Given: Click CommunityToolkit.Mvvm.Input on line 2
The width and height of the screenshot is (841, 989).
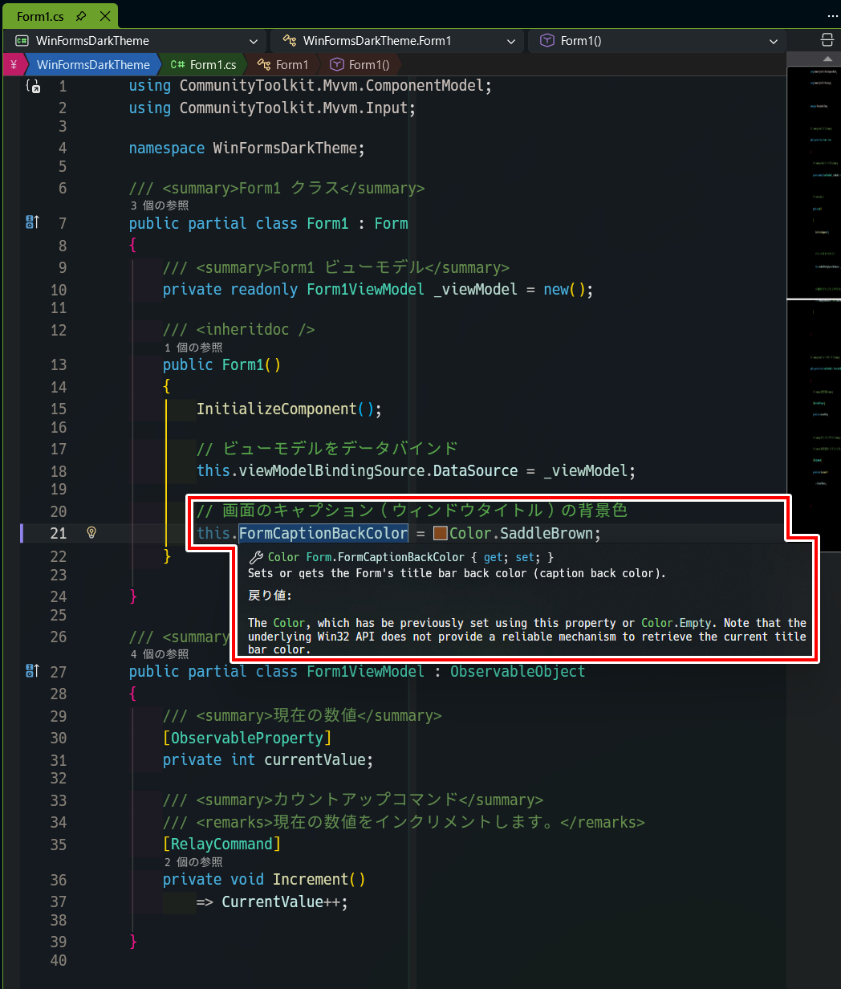Looking at the screenshot, I should coord(294,108).
